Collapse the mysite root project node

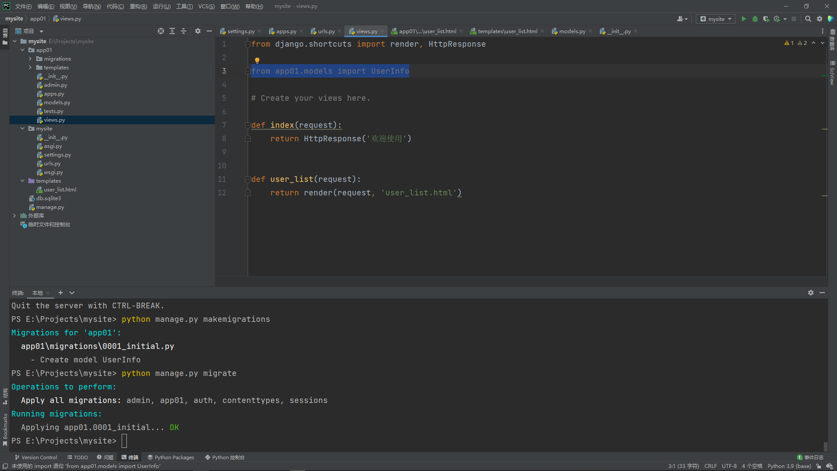[x=15, y=41]
